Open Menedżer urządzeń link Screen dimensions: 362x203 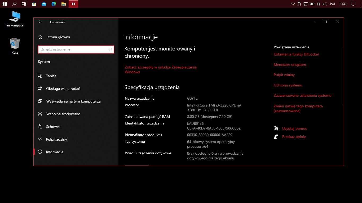(x=290, y=64)
